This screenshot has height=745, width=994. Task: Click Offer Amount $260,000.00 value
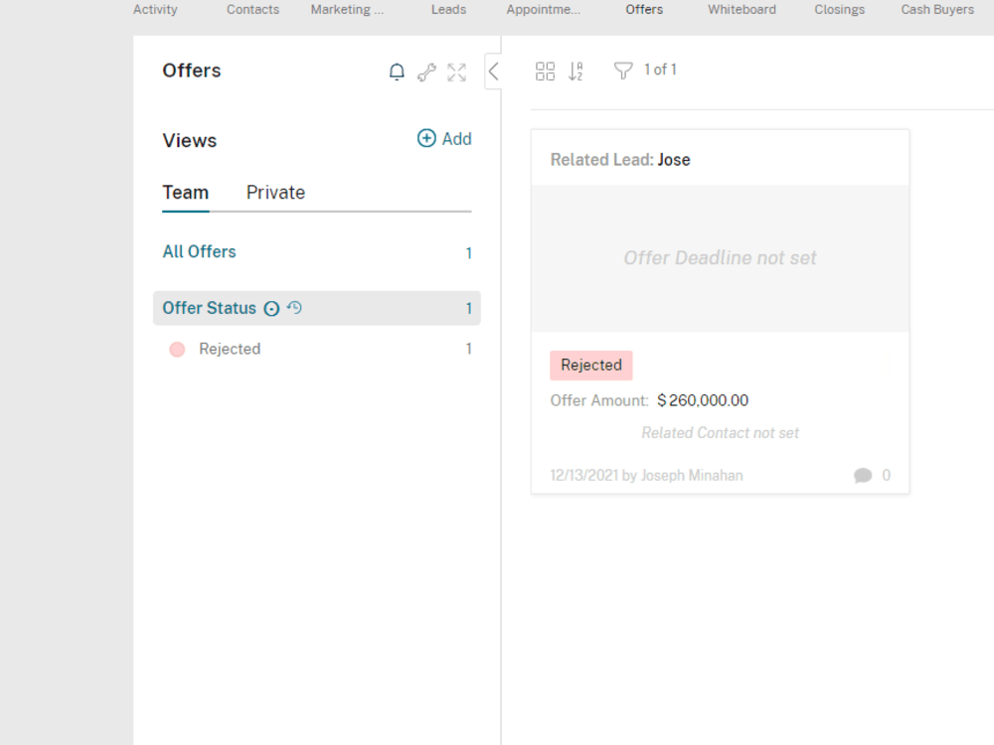tap(703, 400)
